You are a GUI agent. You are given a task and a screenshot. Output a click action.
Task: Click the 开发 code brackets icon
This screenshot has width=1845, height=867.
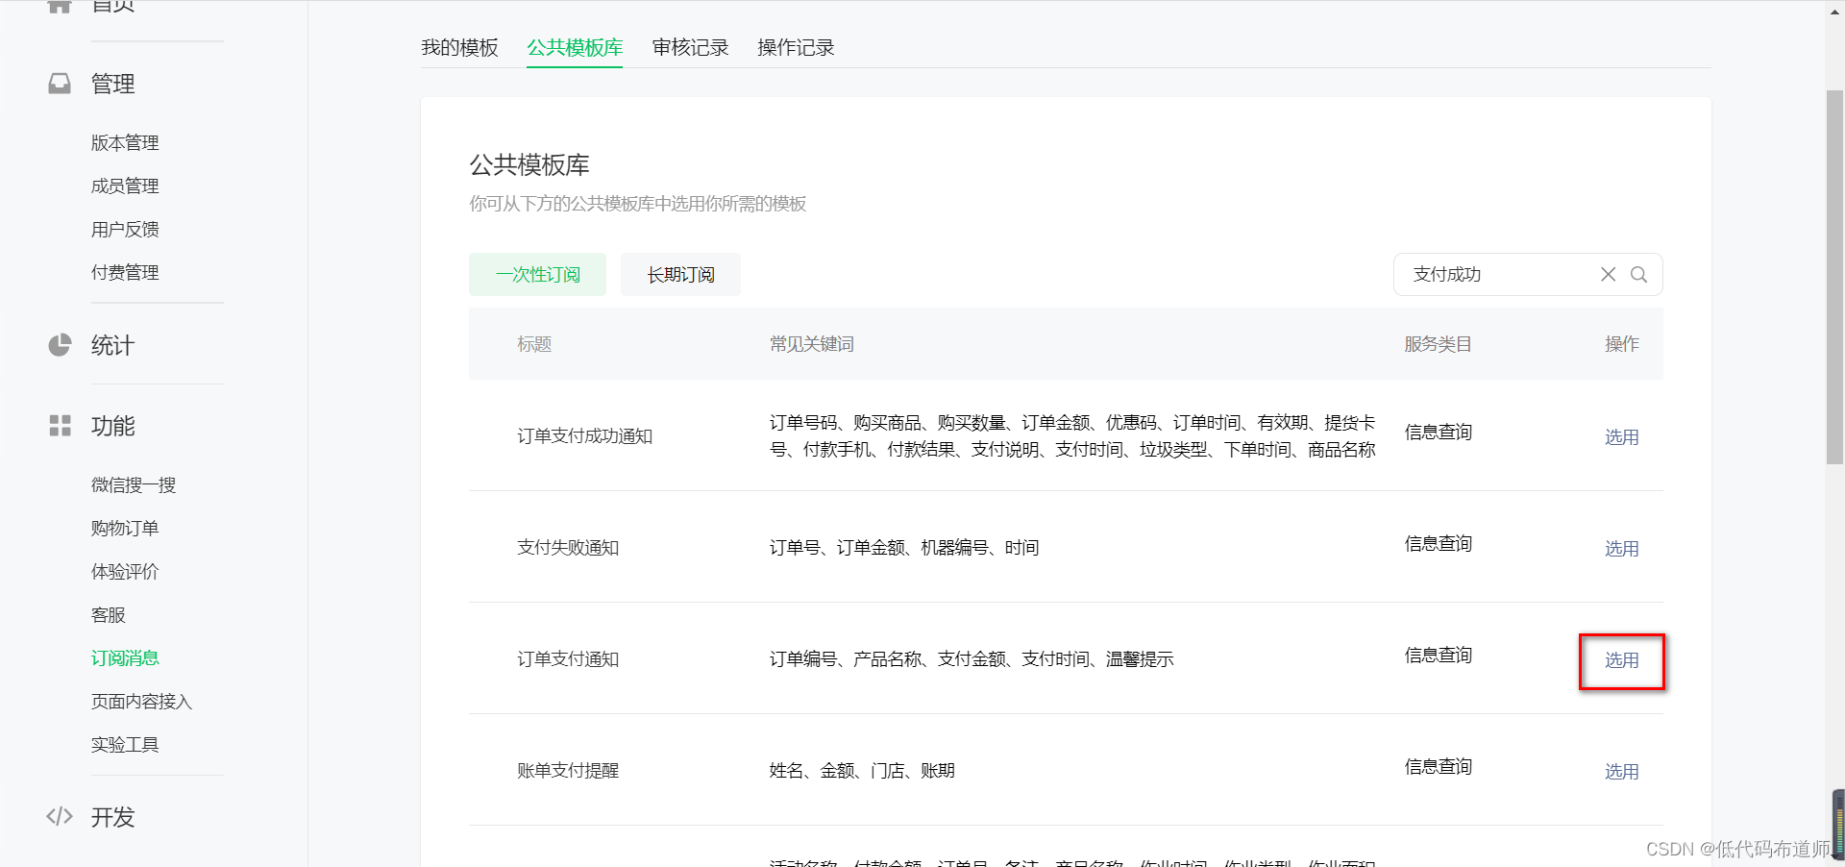60,816
